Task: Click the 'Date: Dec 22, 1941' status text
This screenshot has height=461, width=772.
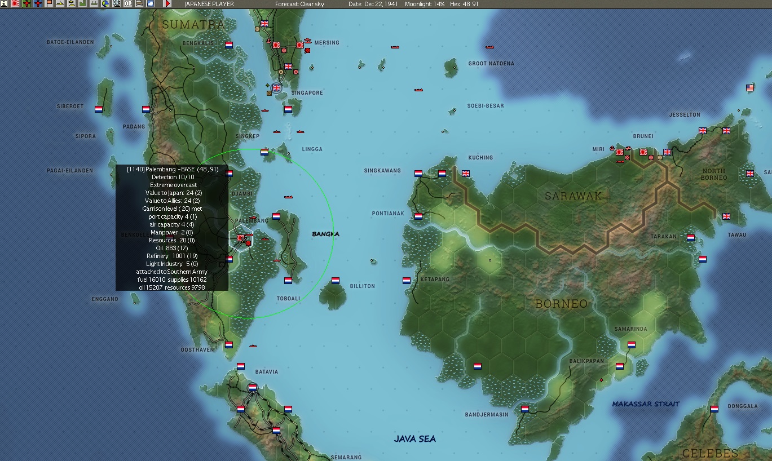Action: pos(373,4)
